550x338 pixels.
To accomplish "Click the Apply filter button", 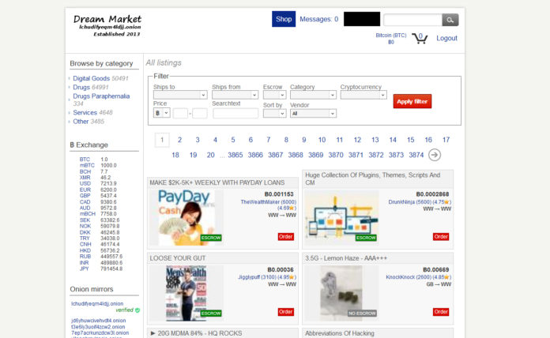I will click(412, 101).
